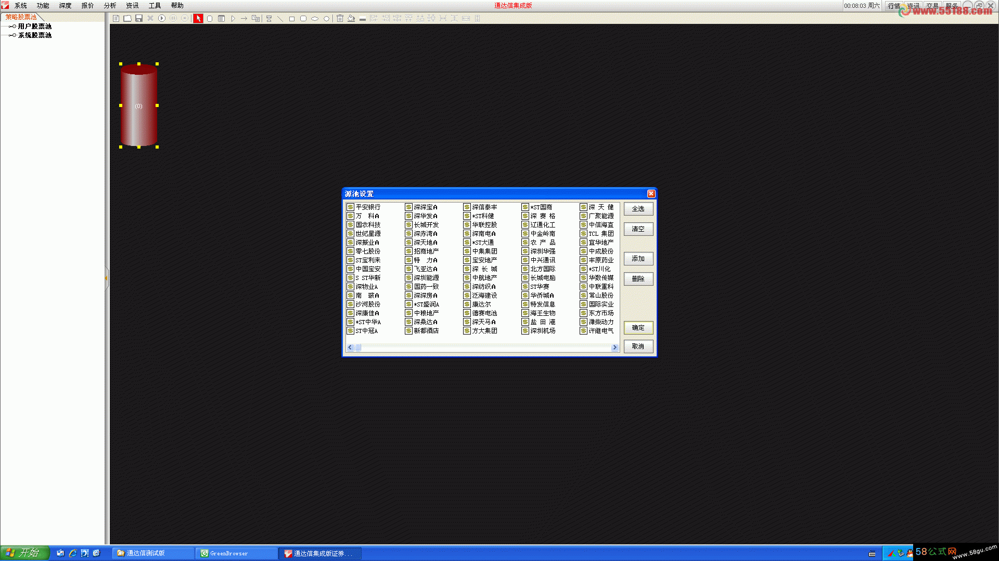Open 报价 menu
The height and width of the screenshot is (561, 999).
click(88, 6)
